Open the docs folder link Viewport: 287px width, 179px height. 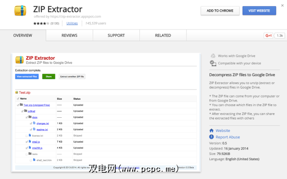(35, 117)
